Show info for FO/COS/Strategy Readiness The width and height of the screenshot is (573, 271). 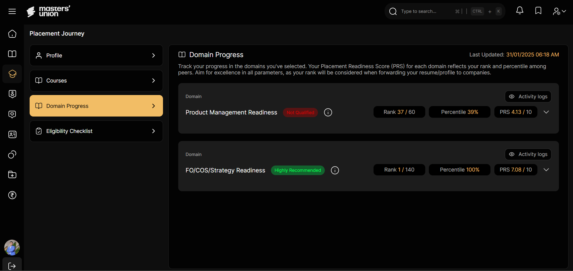pyautogui.click(x=335, y=170)
